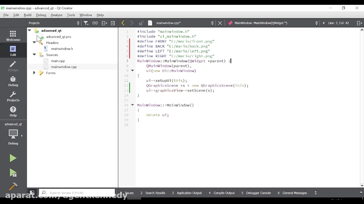
Task: Go back with the left arrow
Action: coord(123,23)
